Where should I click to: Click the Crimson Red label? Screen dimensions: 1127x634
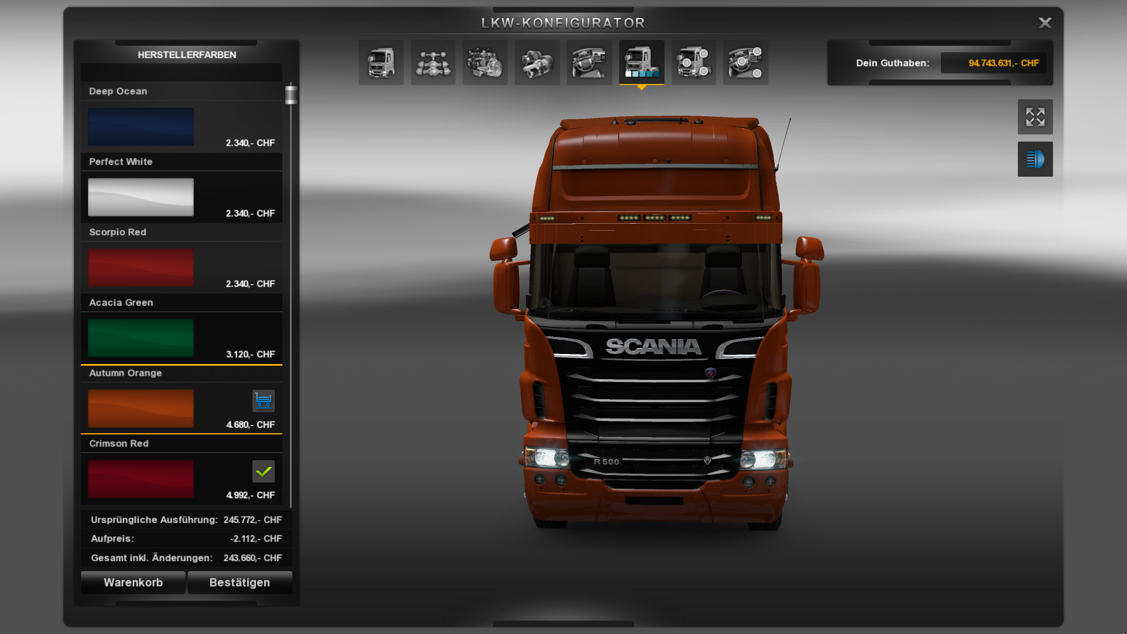tap(119, 443)
